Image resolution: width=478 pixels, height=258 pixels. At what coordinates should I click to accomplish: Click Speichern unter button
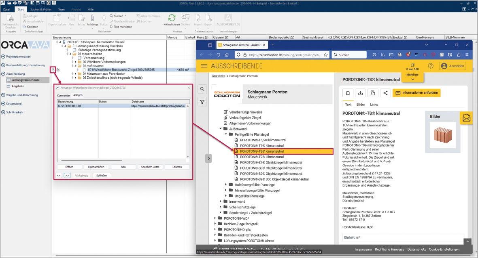[150, 167]
